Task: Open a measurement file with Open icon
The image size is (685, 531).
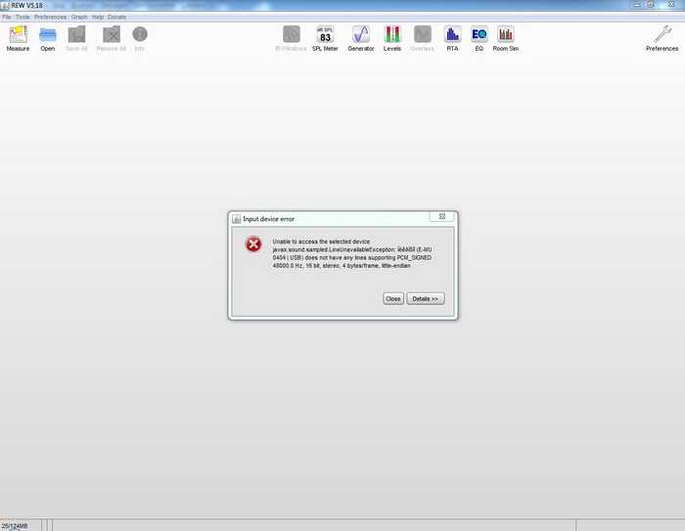Action: click(47, 37)
